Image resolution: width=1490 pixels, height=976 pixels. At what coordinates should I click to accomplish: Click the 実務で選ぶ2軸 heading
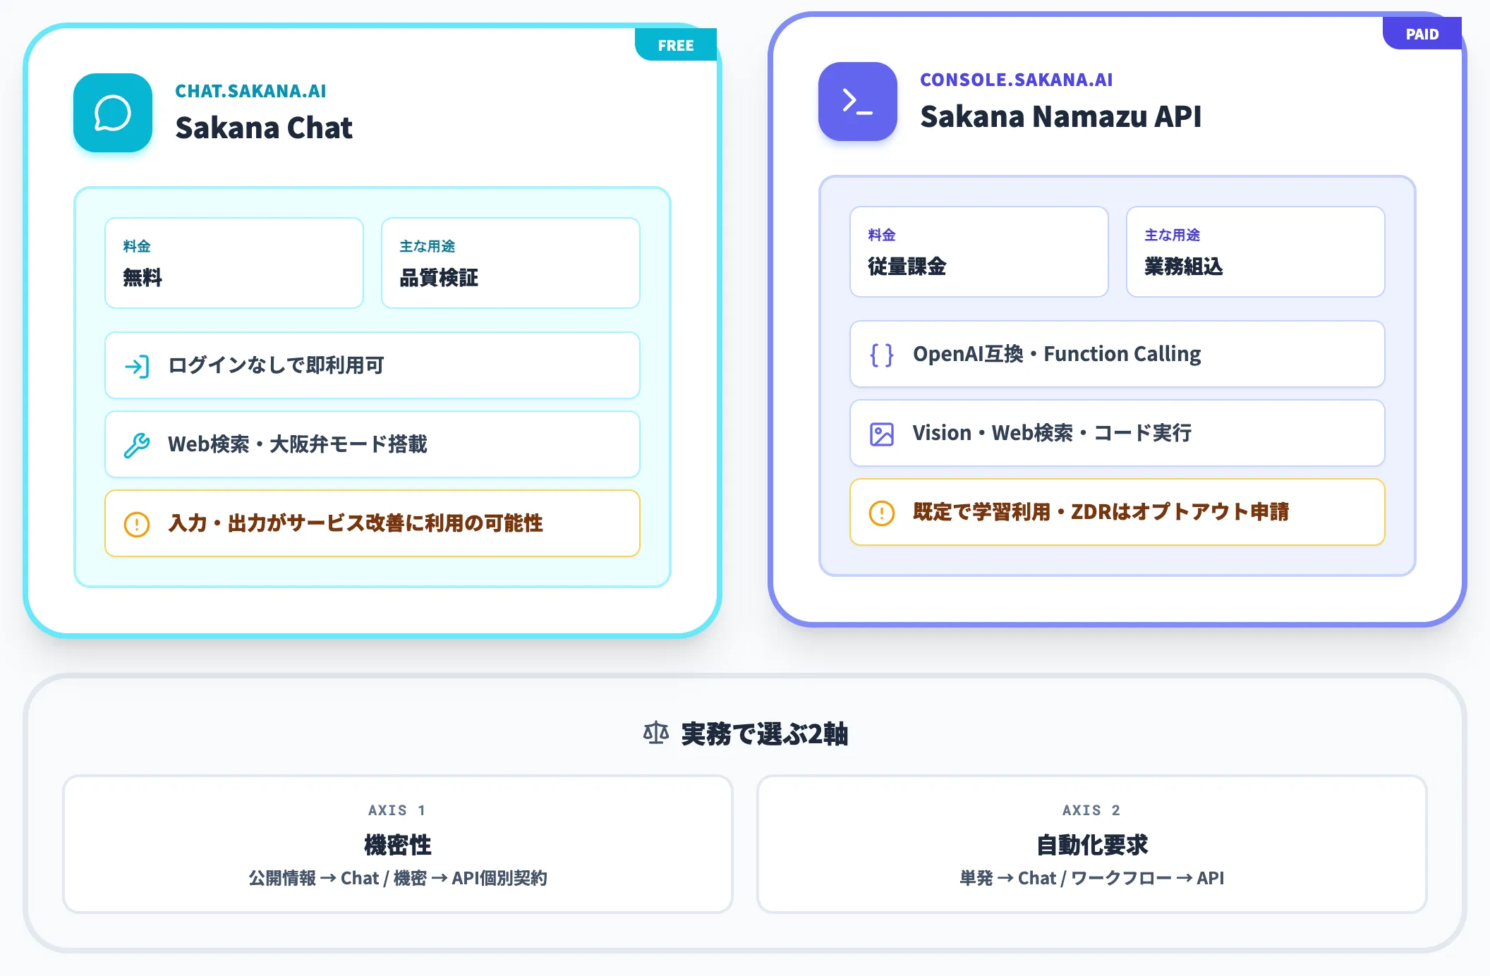click(x=765, y=734)
